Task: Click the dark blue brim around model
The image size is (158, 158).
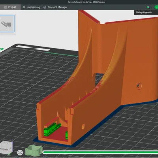Action: (x=92, y=132)
